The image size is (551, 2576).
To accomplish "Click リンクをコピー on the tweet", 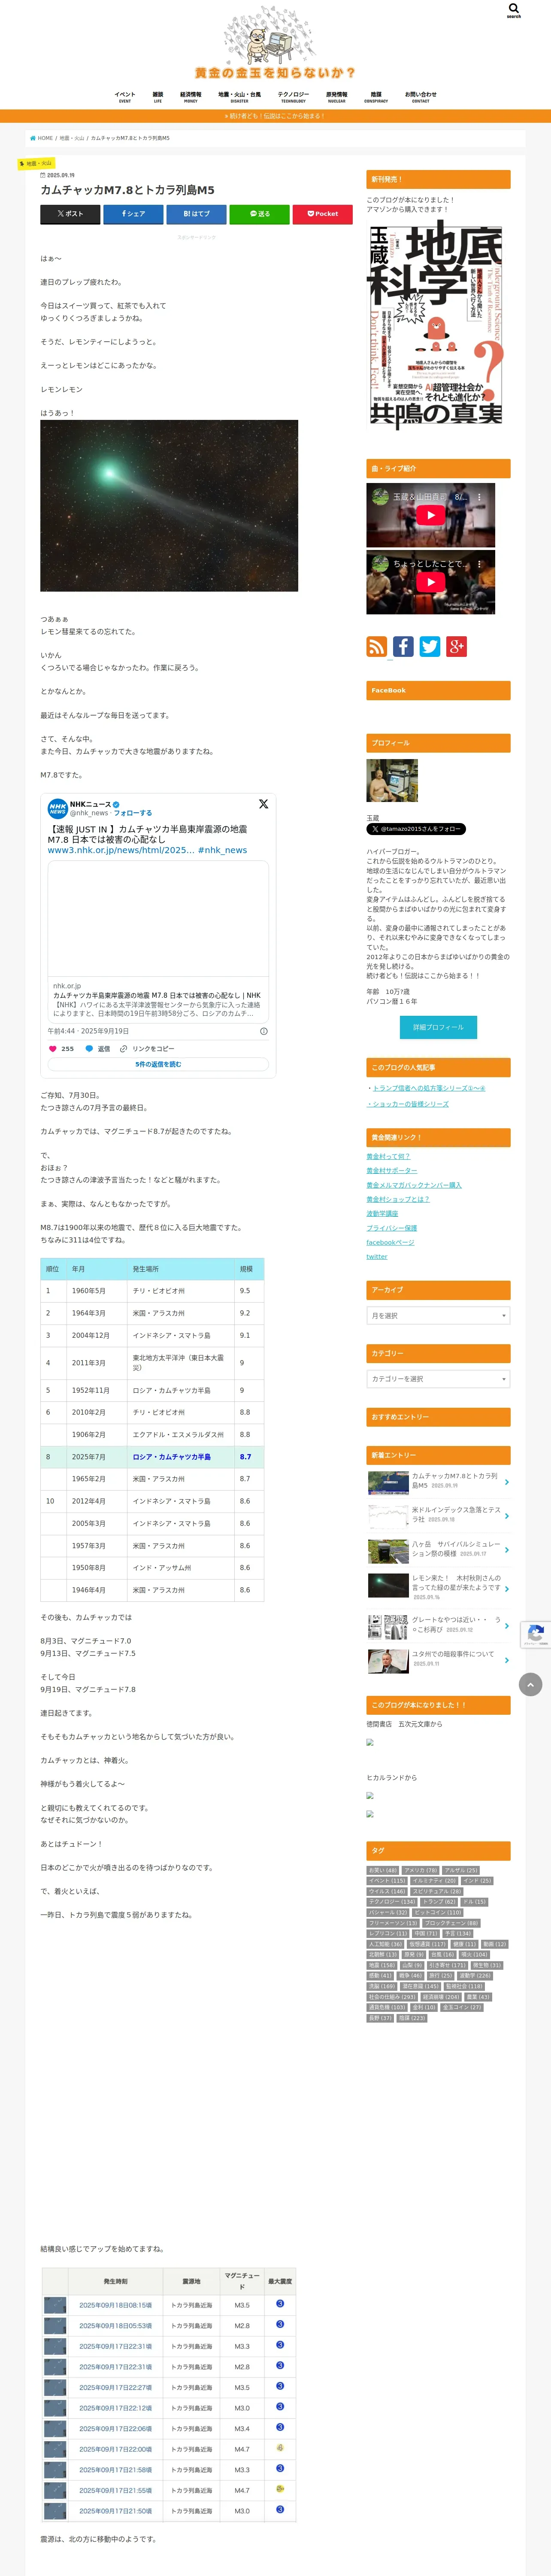I will tap(147, 1049).
